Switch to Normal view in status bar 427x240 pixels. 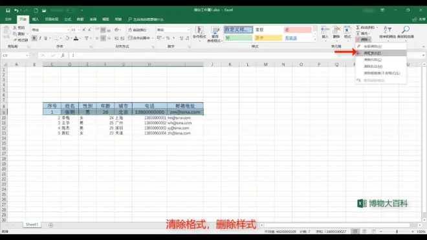pos(355,232)
